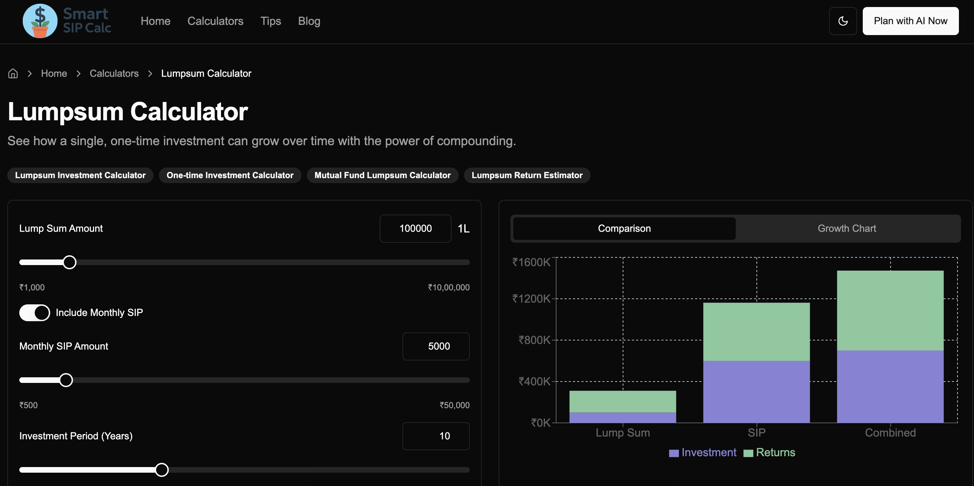Switch to the Growth Chart tab
The height and width of the screenshot is (486, 974).
[847, 228]
